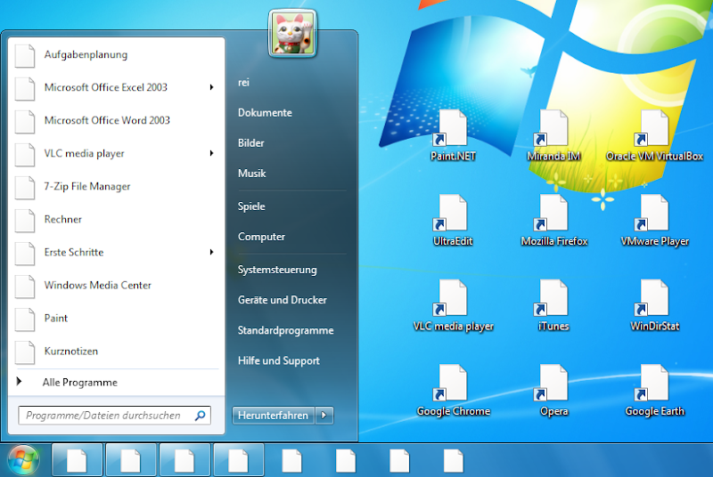Image resolution: width=713 pixels, height=477 pixels.
Task: Open Musik library
Action: pos(252,174)
